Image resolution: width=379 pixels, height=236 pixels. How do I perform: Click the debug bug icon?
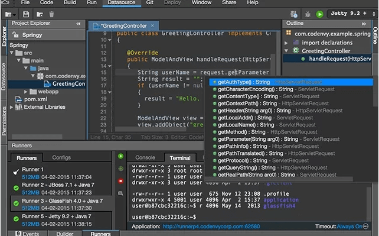pyautogui.click(x=308, y=14)
